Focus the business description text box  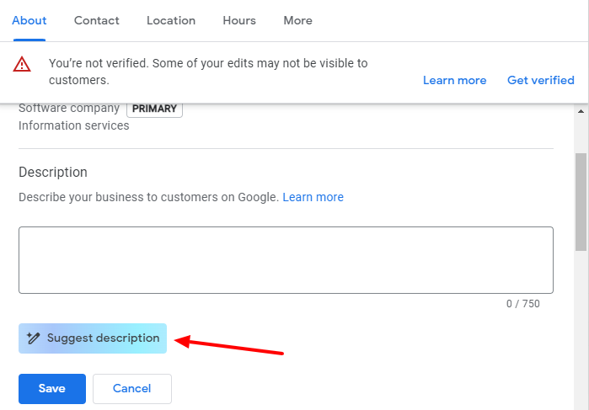[x=286, y=260]
